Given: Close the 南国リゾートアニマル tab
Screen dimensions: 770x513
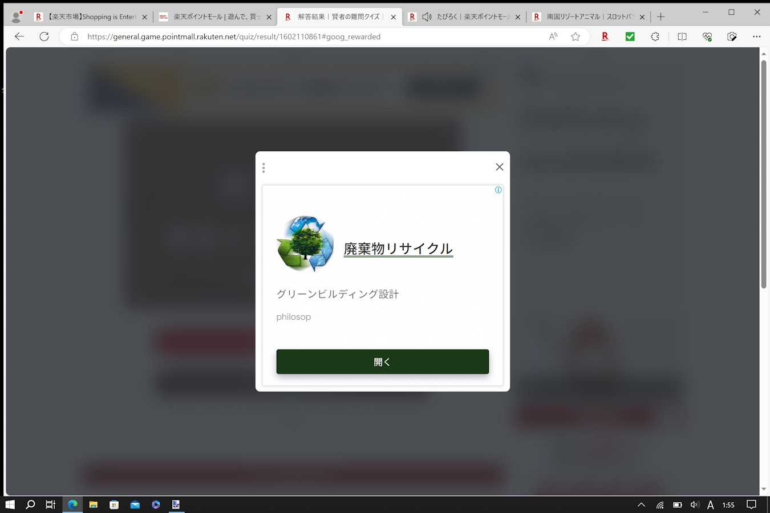Looking at the screenshot, I should (x=642, y=17).
